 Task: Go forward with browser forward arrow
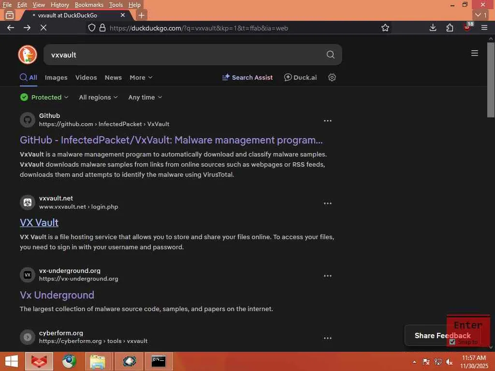27,28
